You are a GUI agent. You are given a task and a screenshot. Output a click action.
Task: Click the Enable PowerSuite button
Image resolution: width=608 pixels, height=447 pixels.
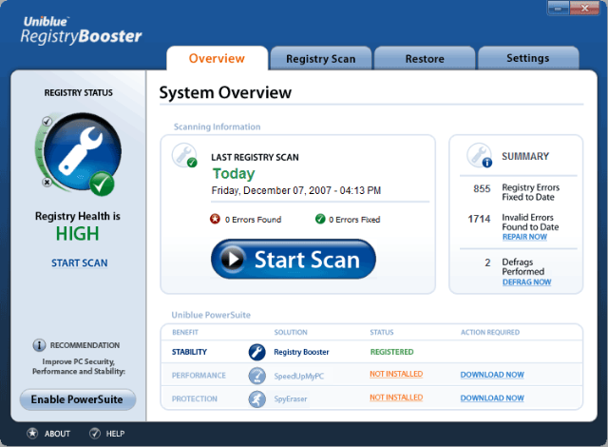tap(78, 399)
